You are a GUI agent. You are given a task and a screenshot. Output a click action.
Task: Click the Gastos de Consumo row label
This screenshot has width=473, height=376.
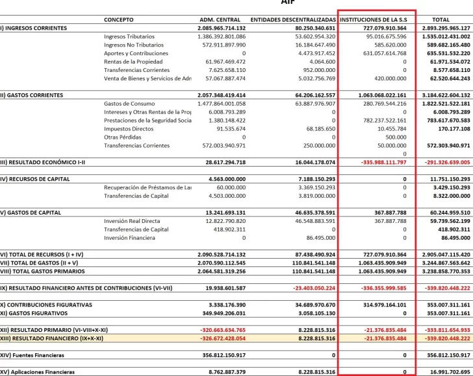pyautogui.click(x=129, y=104)
